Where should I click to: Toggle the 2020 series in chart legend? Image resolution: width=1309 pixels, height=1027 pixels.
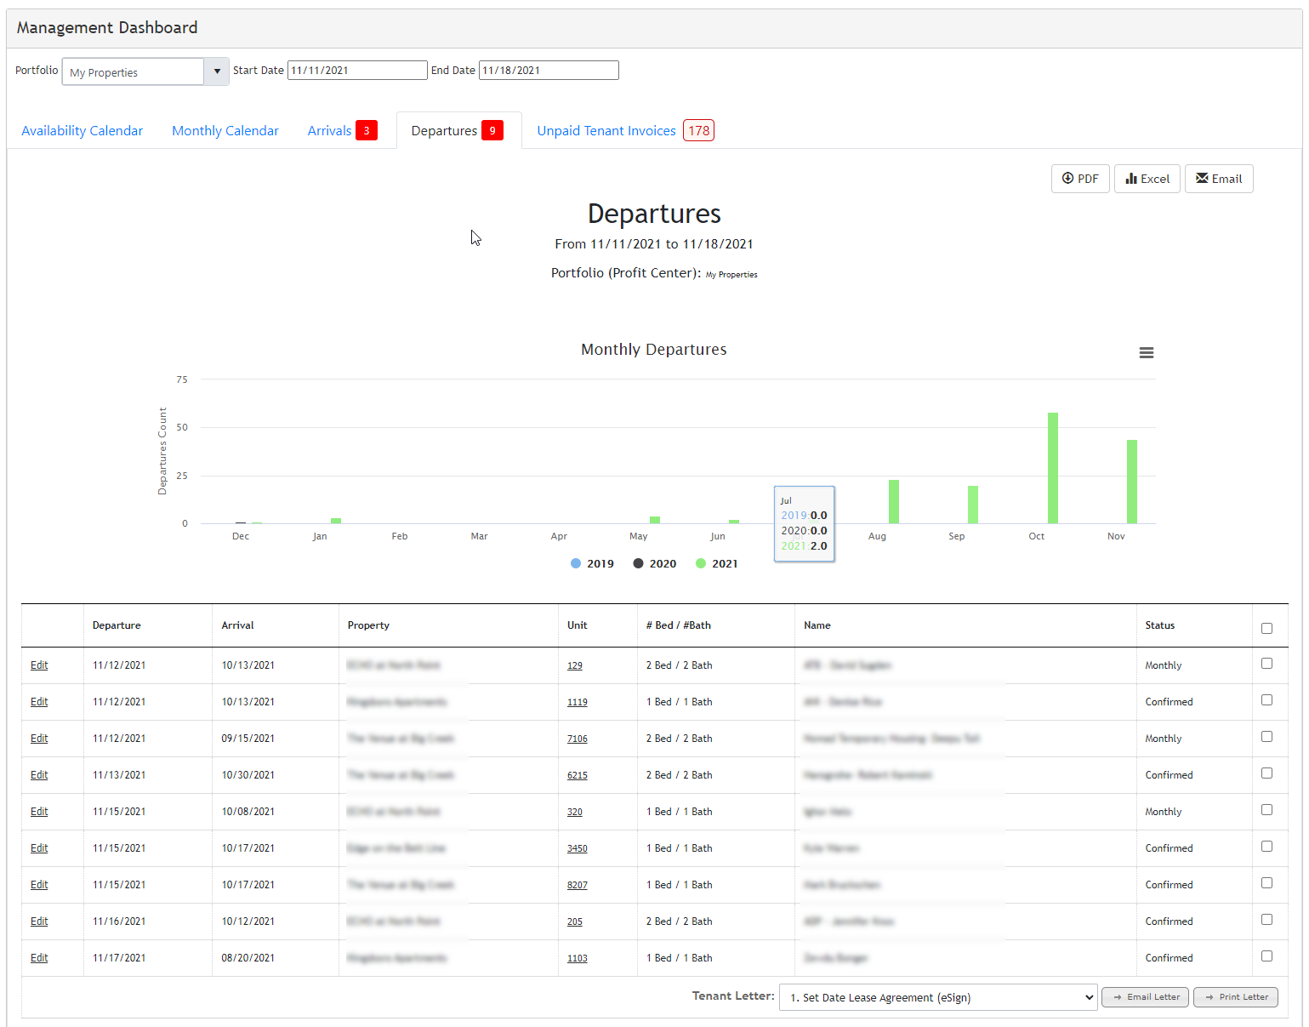655,563
